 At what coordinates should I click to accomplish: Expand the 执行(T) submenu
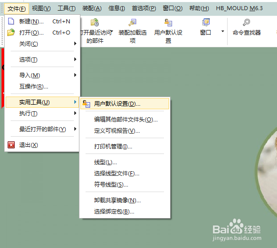point(42,113)
